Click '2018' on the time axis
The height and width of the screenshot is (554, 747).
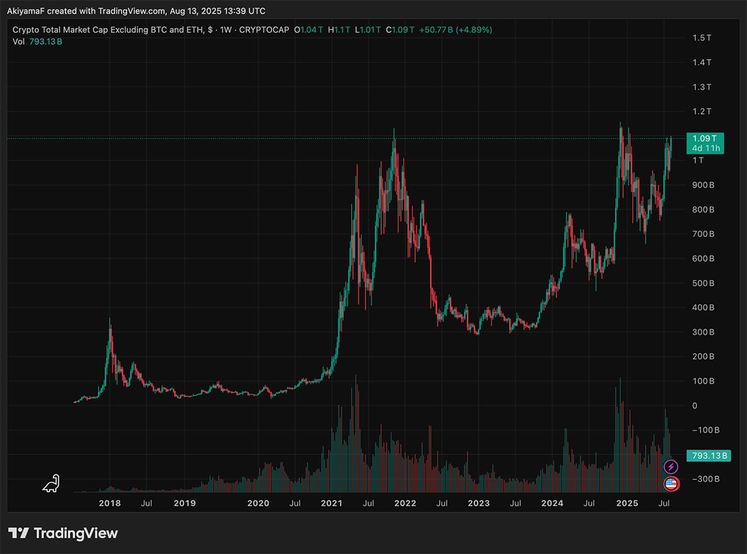click(110, 503)
